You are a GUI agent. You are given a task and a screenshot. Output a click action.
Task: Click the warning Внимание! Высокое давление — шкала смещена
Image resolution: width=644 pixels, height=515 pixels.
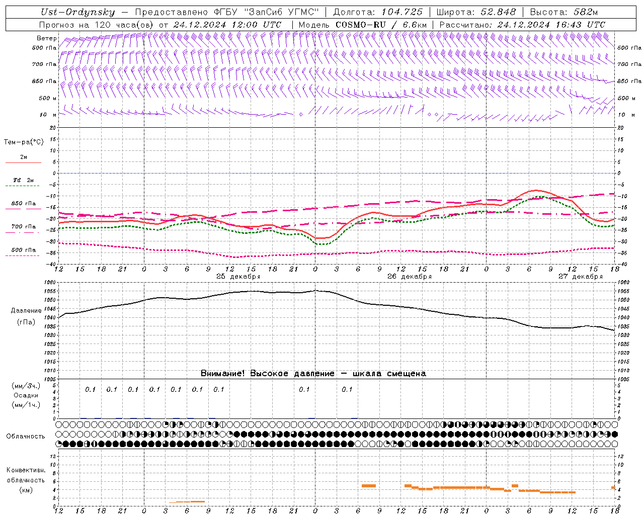tap(313, 374)
